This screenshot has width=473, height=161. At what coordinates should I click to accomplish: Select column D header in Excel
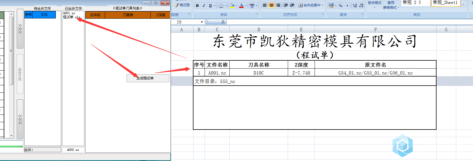259,29
